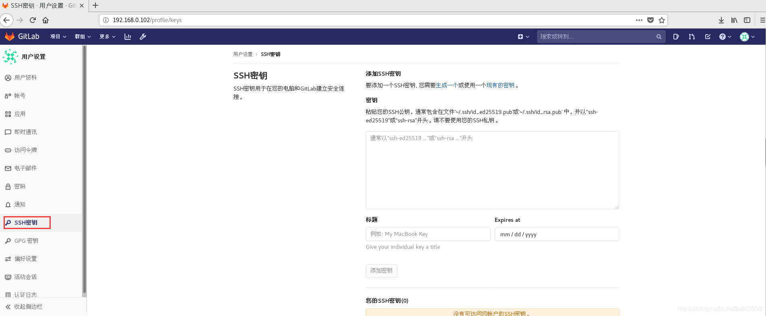
Task: Click the lock icon beside 密码
Action: click(8, 187)
